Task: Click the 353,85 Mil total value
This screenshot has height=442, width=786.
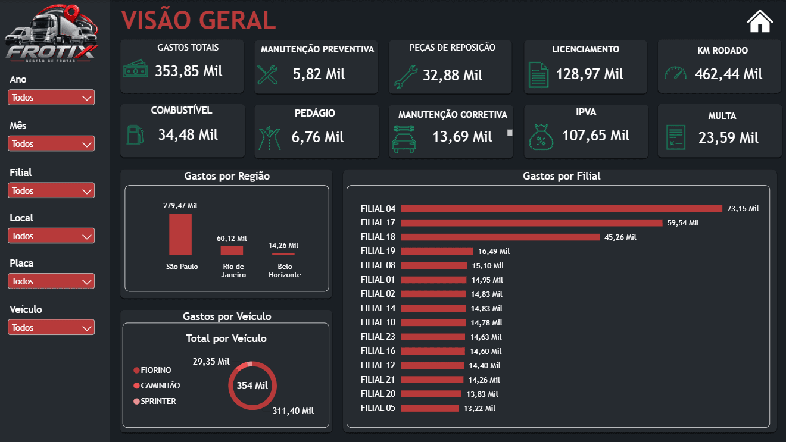Action: 189,71
